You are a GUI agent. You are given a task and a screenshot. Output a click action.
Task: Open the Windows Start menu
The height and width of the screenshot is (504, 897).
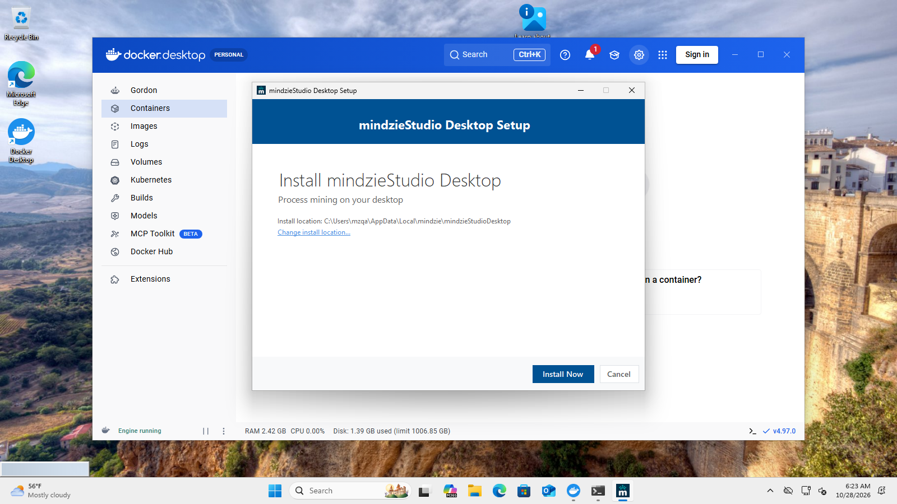(x=275, y=491)
